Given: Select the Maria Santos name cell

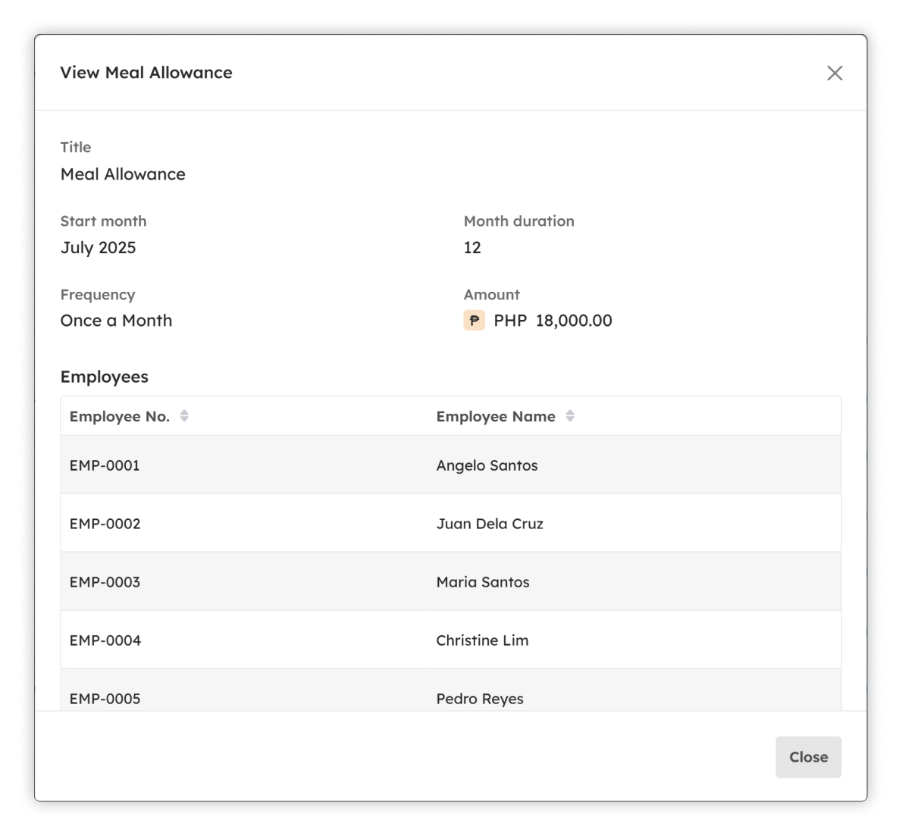Looking at the screenshot, I should tap(634, 581).
